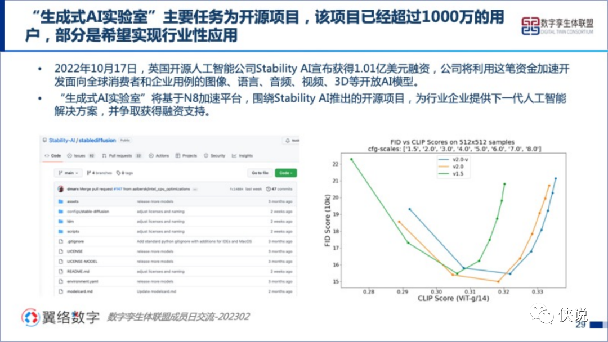Click the footer text 数字孪生体联盟成员日交流-202302
Image resolution: width=608 pixels, height=342 pixels.
pyautogui.click(x=178, y=317)
